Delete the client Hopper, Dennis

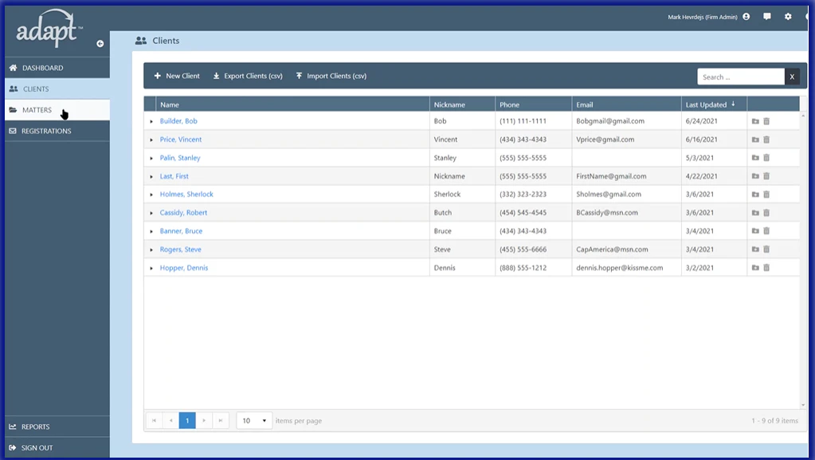(767, 267)
